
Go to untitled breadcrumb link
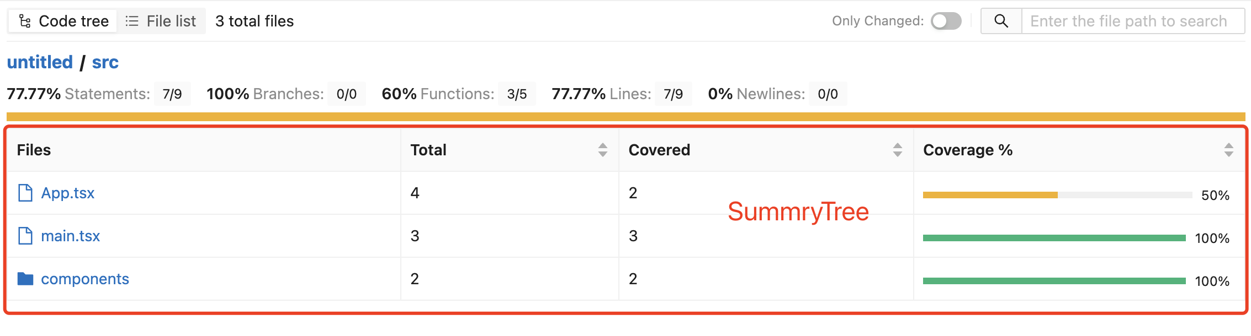point(40,62)
